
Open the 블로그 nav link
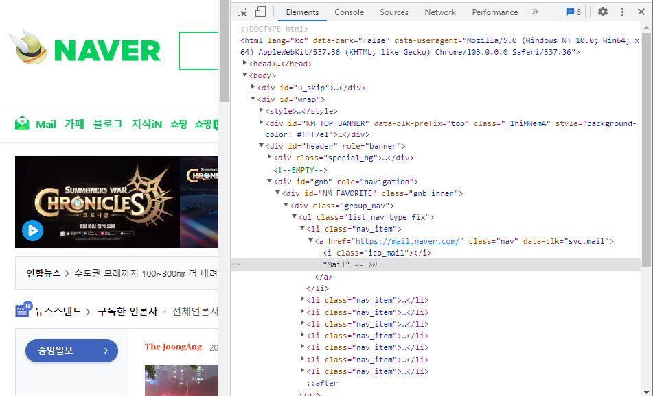108,124
